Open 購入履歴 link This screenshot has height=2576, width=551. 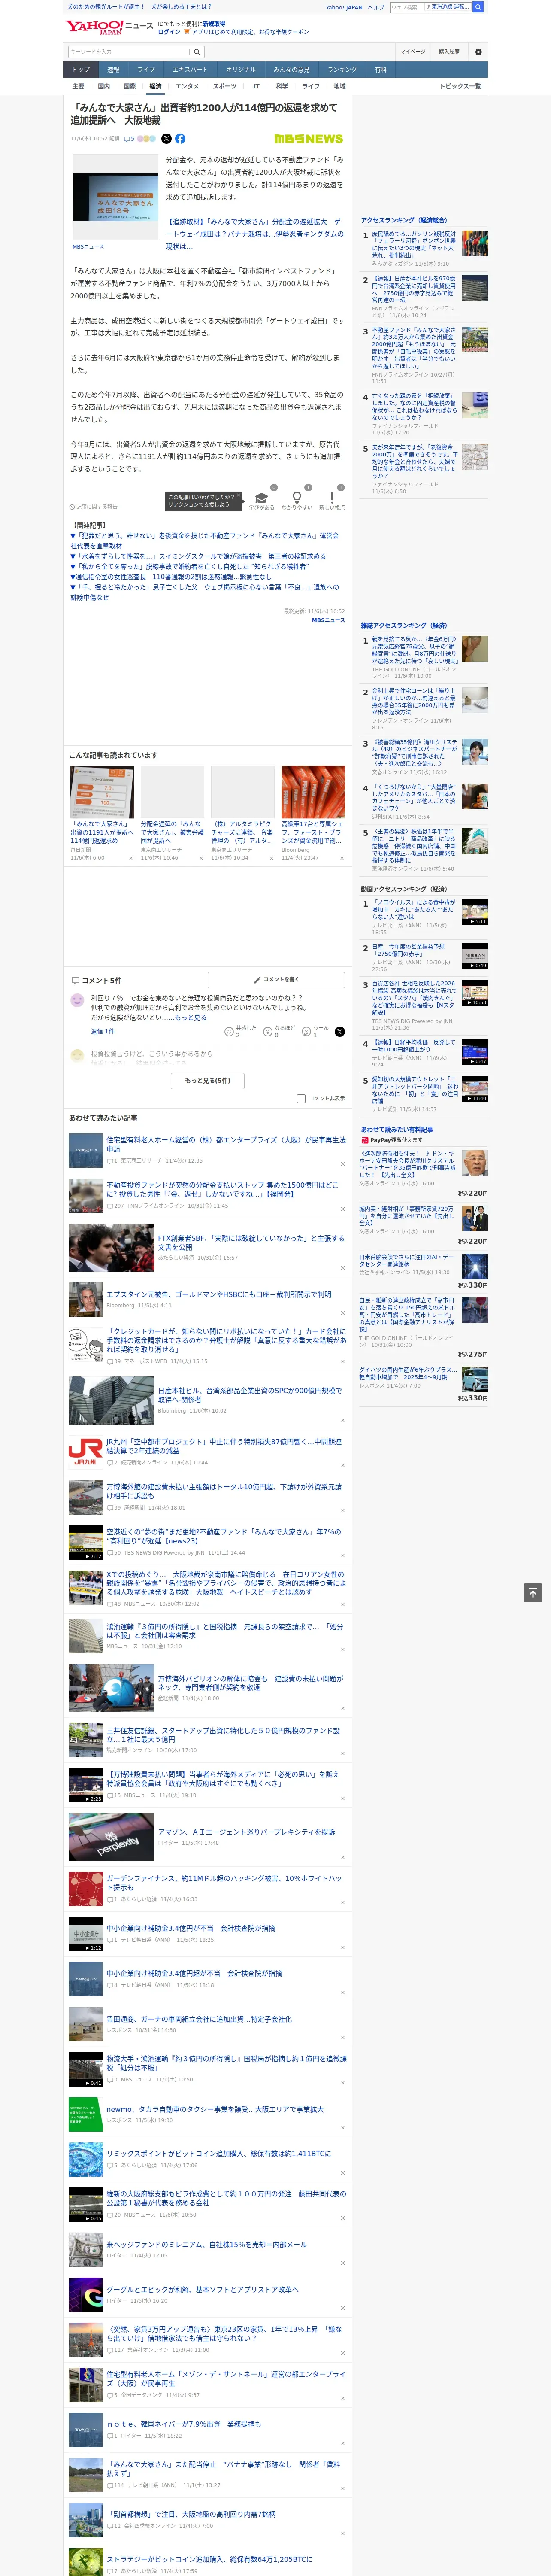449,52
